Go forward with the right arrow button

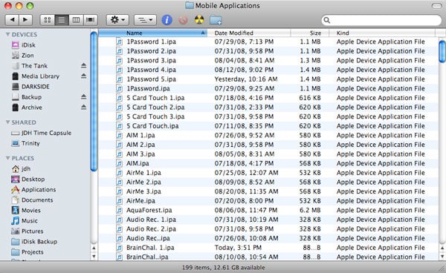click(25, 20)
